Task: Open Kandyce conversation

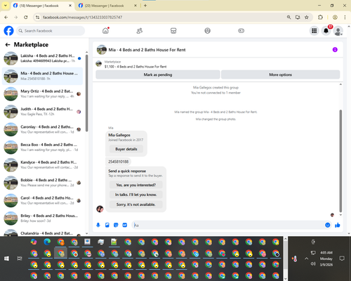Action: tap(43, 165)
